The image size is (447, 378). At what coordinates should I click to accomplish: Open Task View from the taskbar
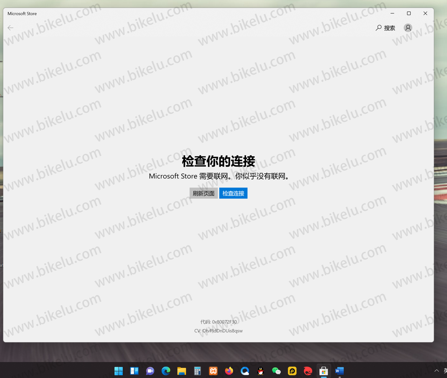point(134,371)
